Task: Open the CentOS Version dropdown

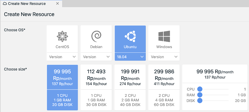Action: point(62,57)
